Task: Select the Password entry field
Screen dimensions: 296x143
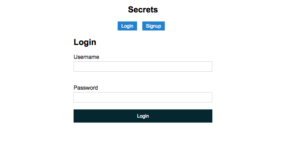Action: (x=143, y=97)
